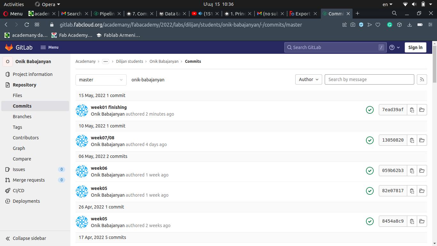
Task: Browse files at commit 82e07817
Action: click(x=422, y=191)
